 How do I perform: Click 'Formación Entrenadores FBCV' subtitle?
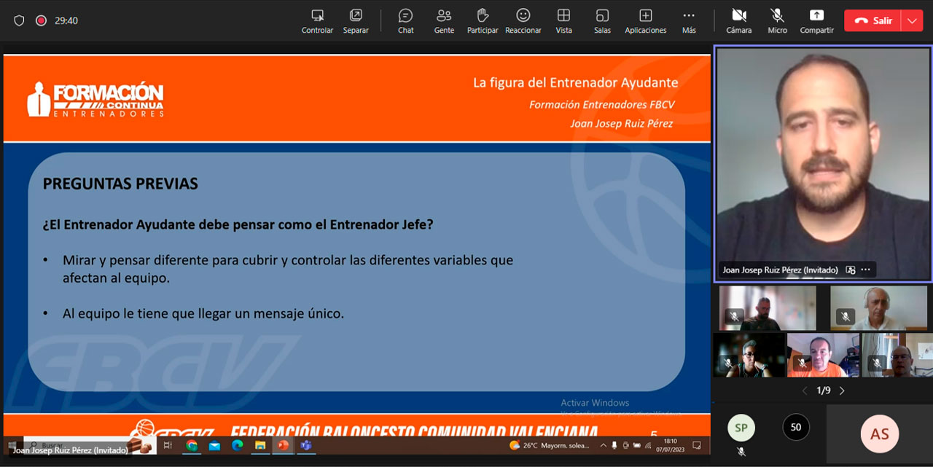click(602, 105)
